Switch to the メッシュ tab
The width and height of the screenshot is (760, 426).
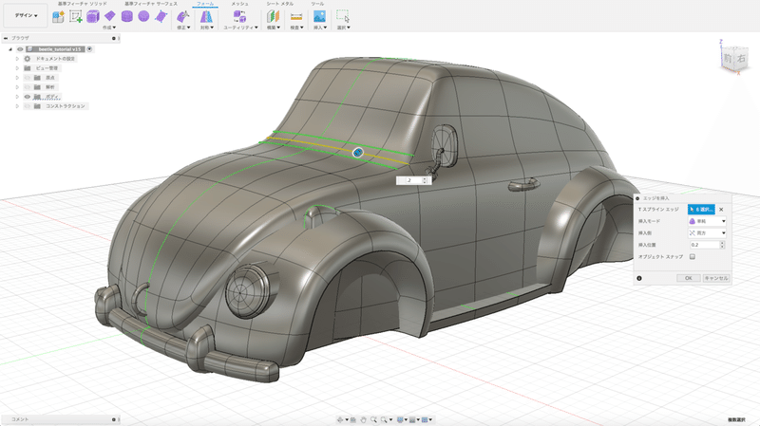[240, 4]
